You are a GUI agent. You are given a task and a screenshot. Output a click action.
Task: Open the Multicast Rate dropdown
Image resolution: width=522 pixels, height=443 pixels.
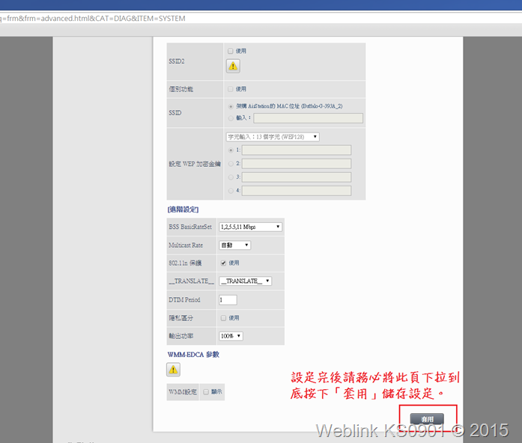click(234, 245)
